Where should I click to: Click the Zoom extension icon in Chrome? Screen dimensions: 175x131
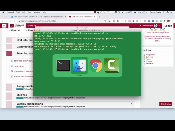coord(149,21)
